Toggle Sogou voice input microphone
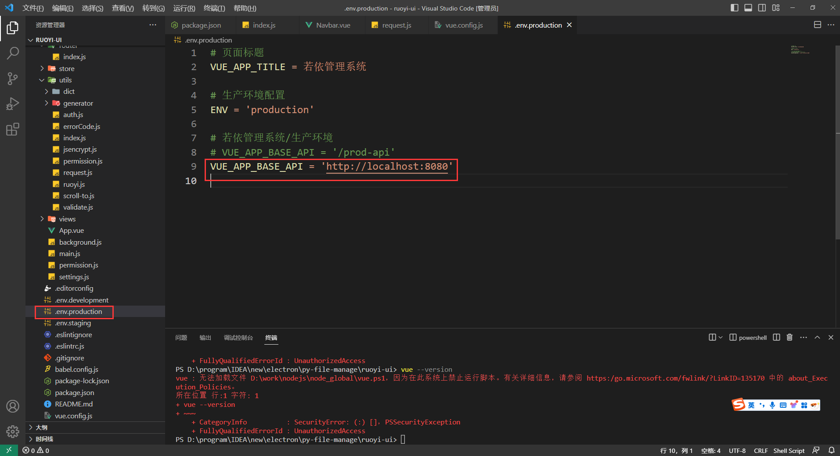 coord(772,405)
